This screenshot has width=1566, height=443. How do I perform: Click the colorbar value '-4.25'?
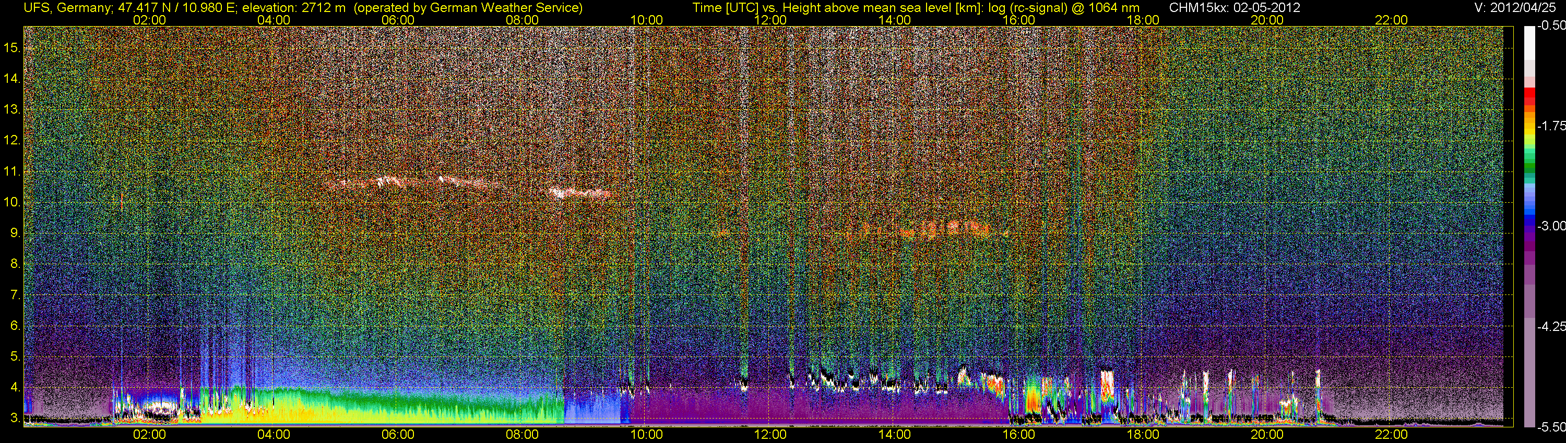1551,326
